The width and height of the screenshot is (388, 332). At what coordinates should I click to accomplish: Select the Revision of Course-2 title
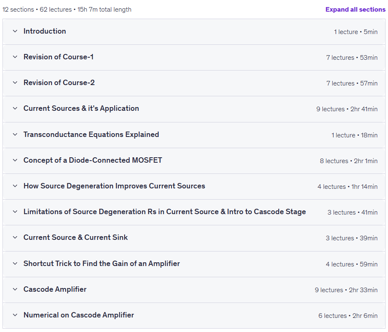(59, 83)
